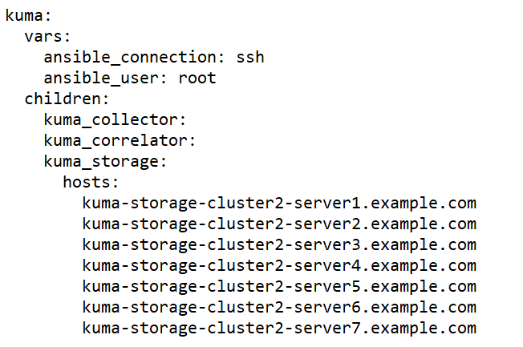The image size is (523, 347).
Task: Click the top-level kuma key
Action: click(x=25, y=16)
